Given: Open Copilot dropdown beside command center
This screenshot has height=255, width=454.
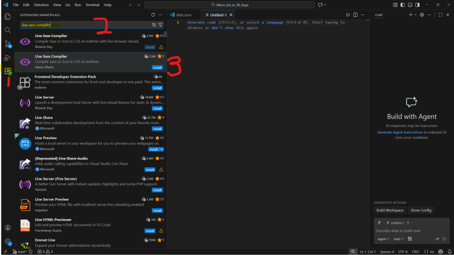Looking at the screenshot, I should (x=321, y=5).
